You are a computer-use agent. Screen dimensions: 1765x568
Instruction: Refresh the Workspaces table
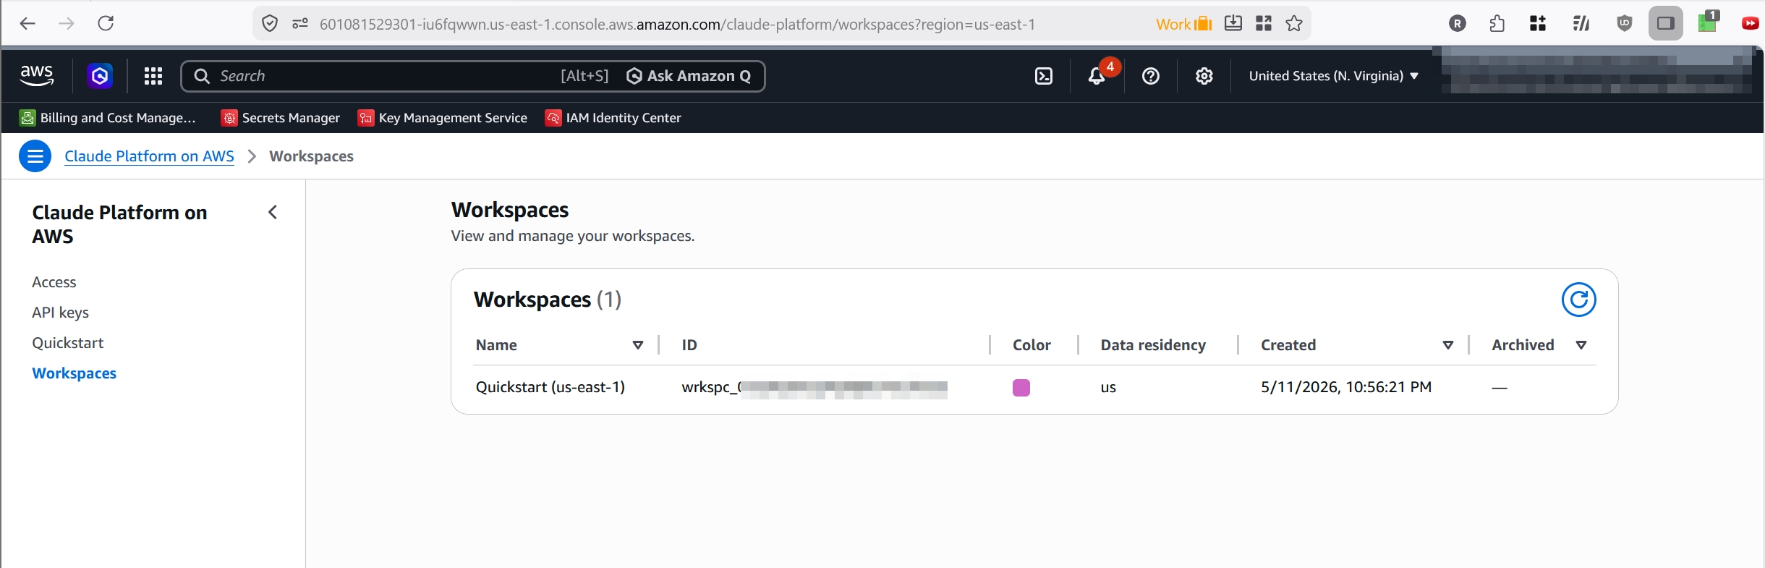pos(1578,300)
